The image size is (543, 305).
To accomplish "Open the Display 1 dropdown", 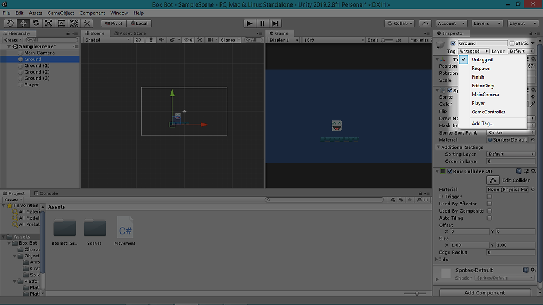I will click(x=284, y=40).
